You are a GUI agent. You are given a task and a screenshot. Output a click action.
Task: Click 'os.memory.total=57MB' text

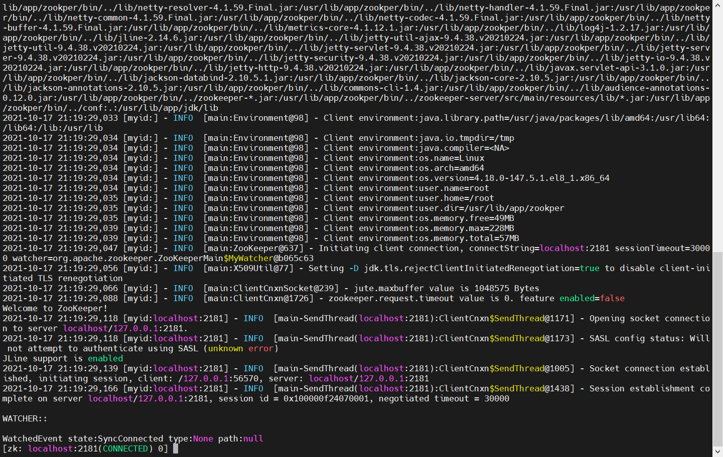(x=469, y=238)
